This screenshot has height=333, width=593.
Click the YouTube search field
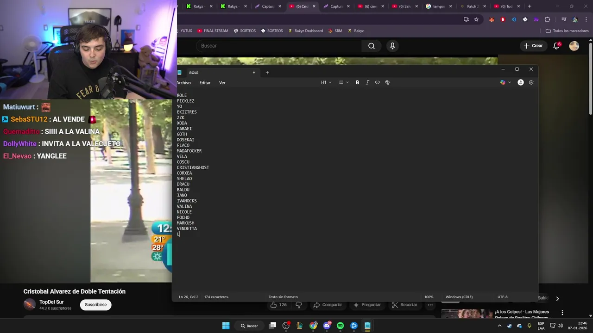click(x=279, y=46)
